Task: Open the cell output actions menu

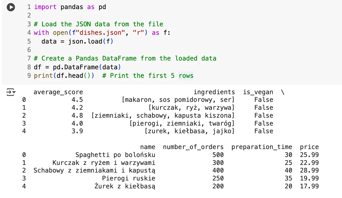Action: [11, 92]
